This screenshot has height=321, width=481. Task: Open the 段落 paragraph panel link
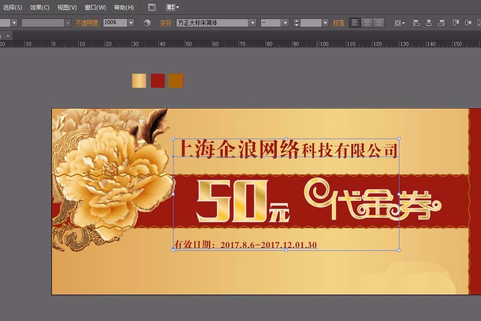click(339, 23)
